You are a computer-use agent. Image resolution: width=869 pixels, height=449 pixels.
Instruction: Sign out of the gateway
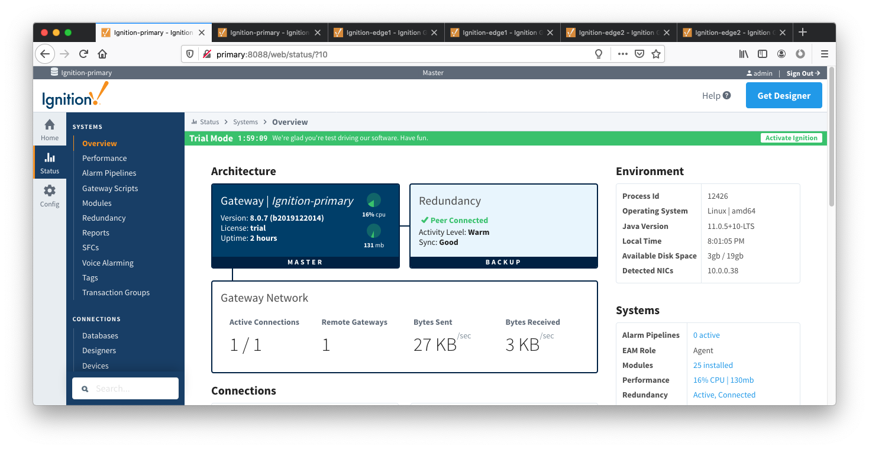click(803, 73)
